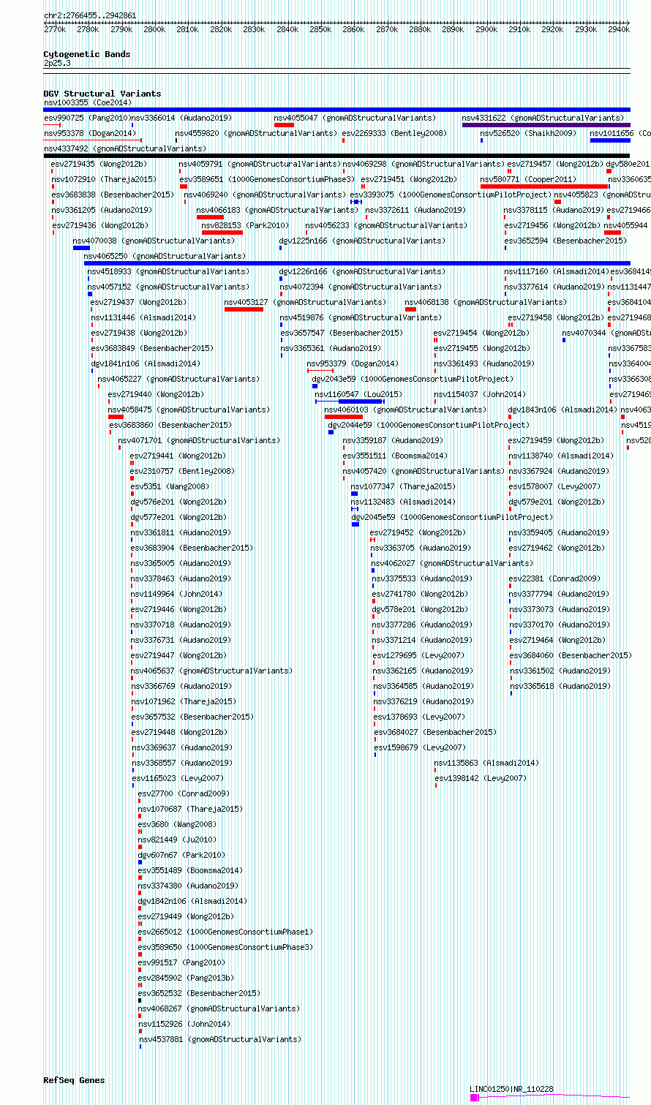Open variant esv3393075 (1000GenomesConsortiumPilotProject)
The height and width of the screenshot is (1105, 651).
[451, 195]
